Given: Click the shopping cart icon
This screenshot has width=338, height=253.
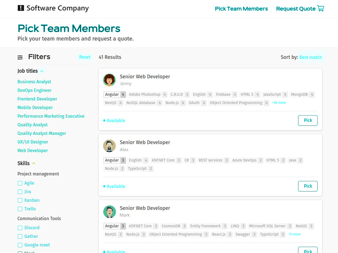Looking at the screenshot, I should point(321,8).
